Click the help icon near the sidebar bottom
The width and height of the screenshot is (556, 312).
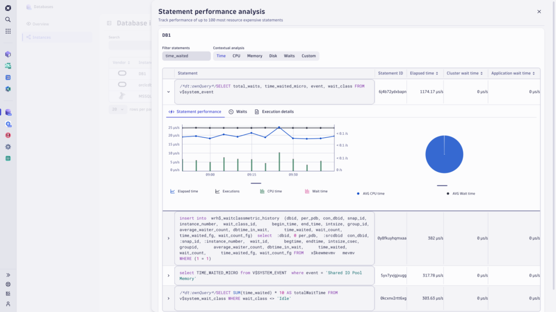coord(8,284)
